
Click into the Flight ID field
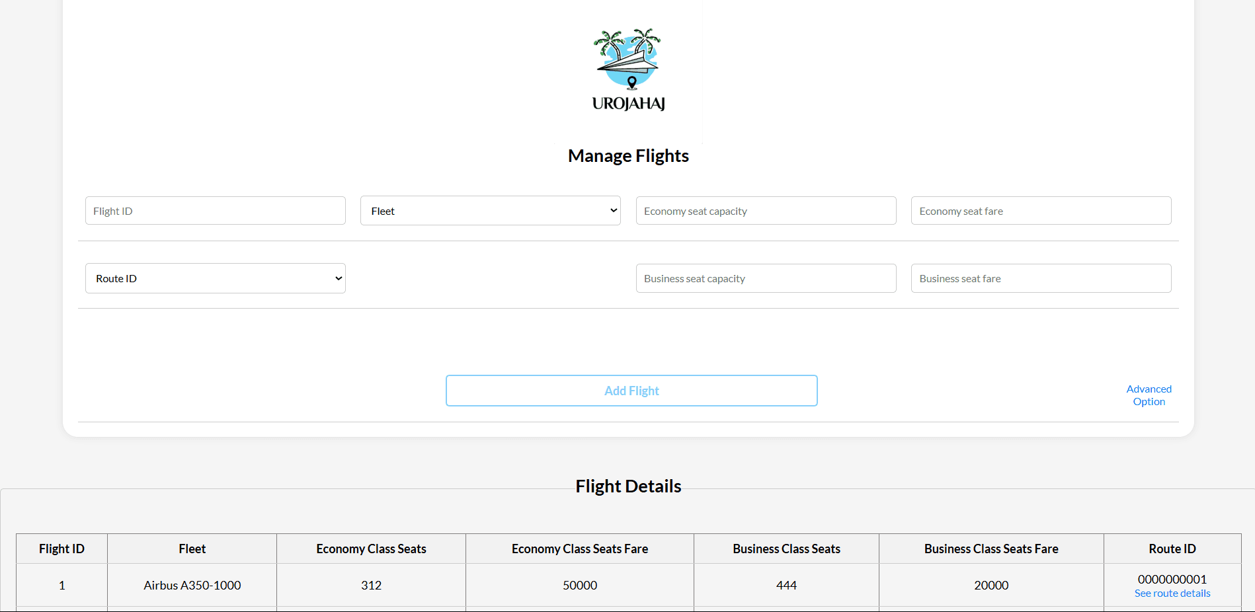[215, 211]
